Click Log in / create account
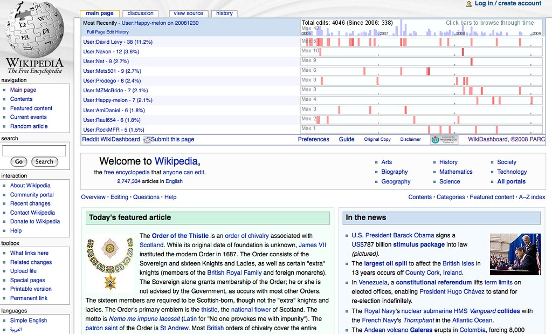The height and width of the screenshot is (334, 552). click(508, 4)
